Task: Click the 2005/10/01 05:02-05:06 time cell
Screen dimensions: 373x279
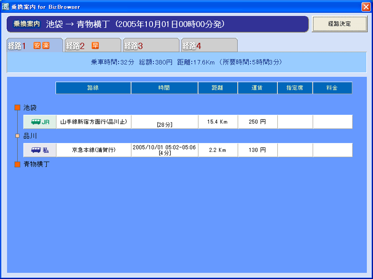Action: [165, 150]
